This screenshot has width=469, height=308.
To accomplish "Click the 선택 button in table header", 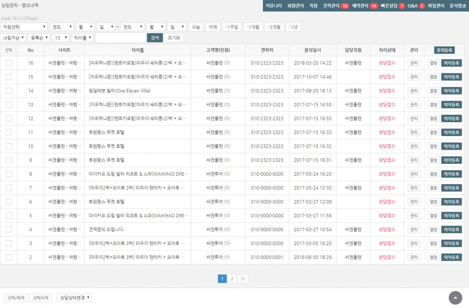I will tap(9, 50).
